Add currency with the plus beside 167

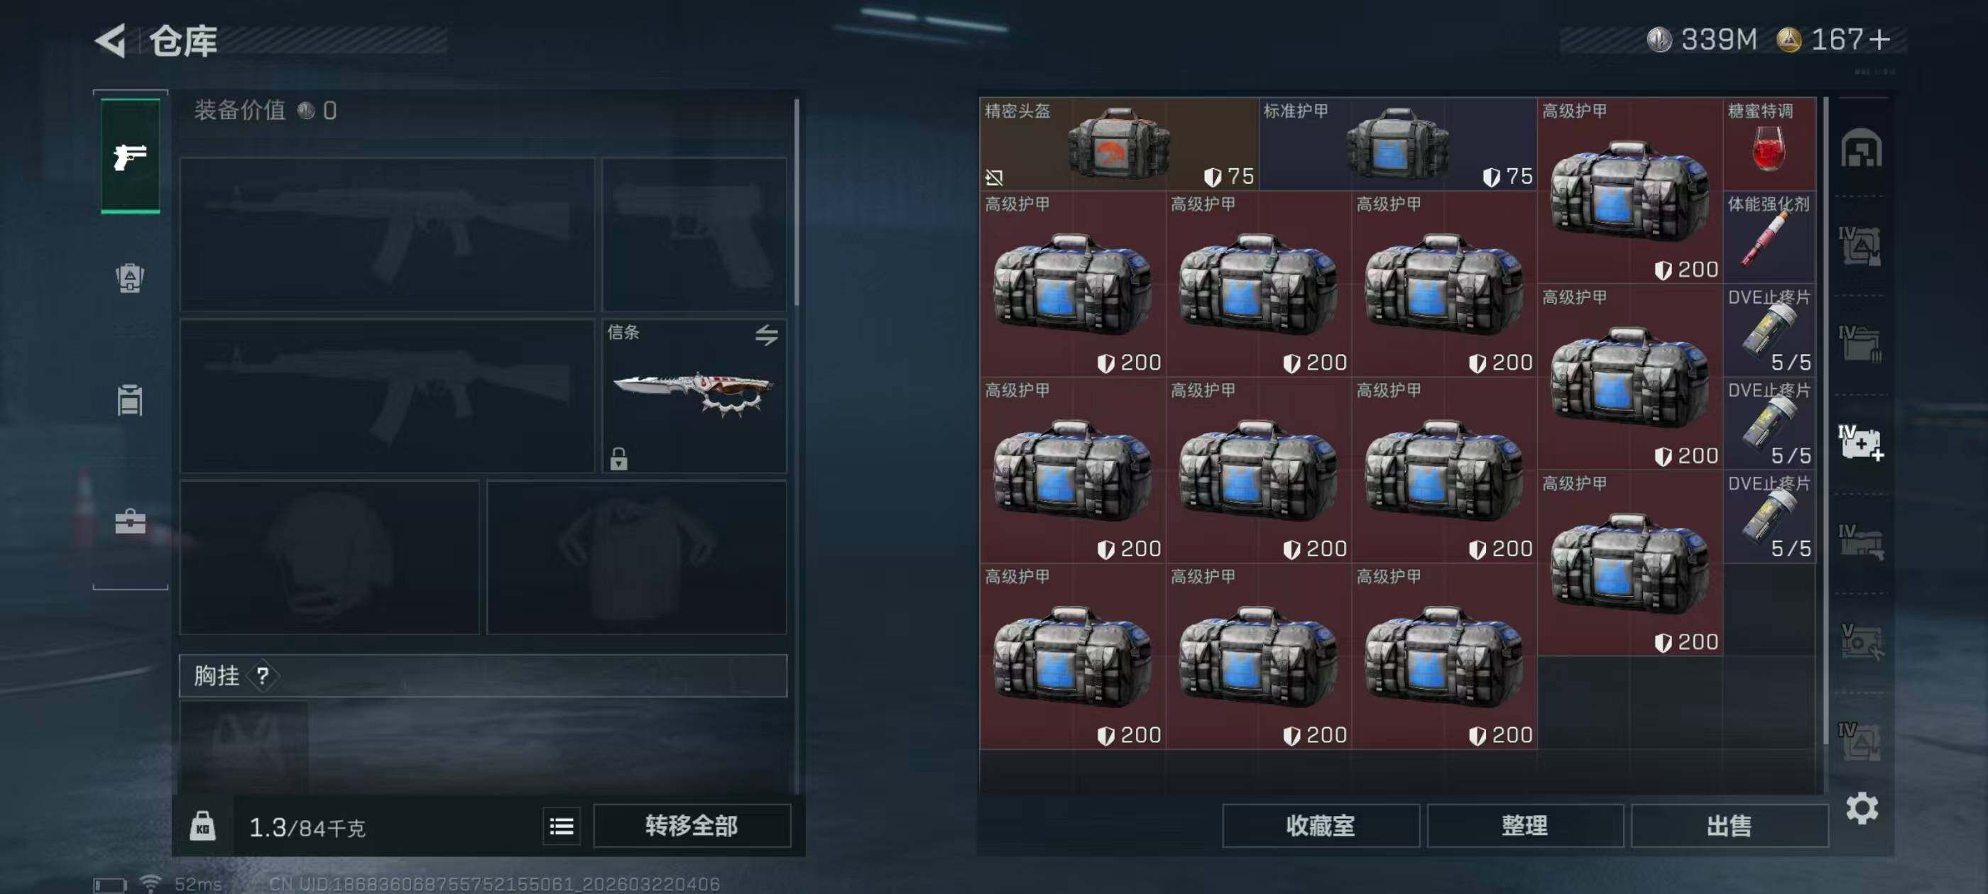coord(1880,39)
